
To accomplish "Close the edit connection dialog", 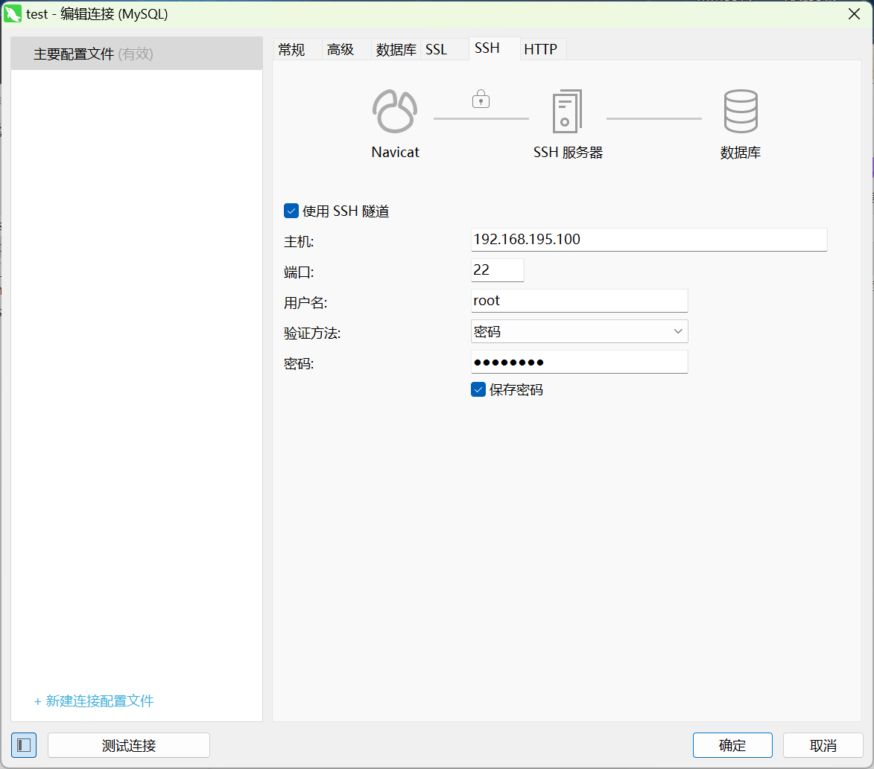I will (x=854, y=14).
